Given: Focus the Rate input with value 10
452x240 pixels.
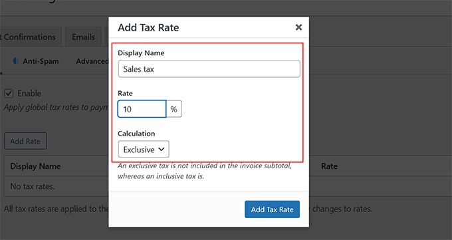Looking at the screenshot, I should point(142,109).
